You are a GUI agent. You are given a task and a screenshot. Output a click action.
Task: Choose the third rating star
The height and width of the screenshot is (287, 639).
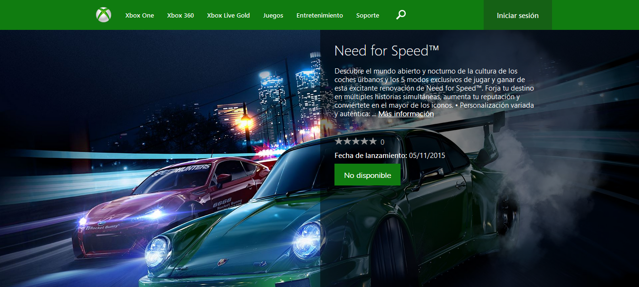click(x=356, y=141)
